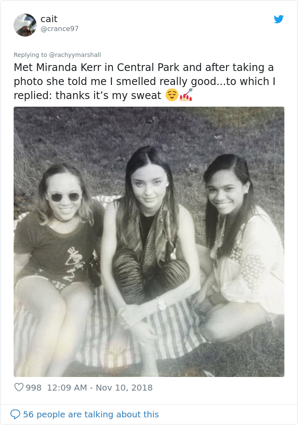
Task: Open the @crance97 handle
Action: (x=60, y=29)
